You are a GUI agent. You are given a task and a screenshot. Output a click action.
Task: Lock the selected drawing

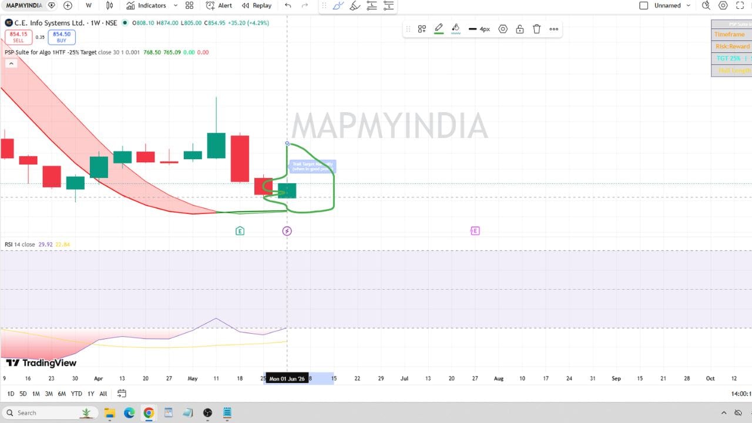point(520,29)
